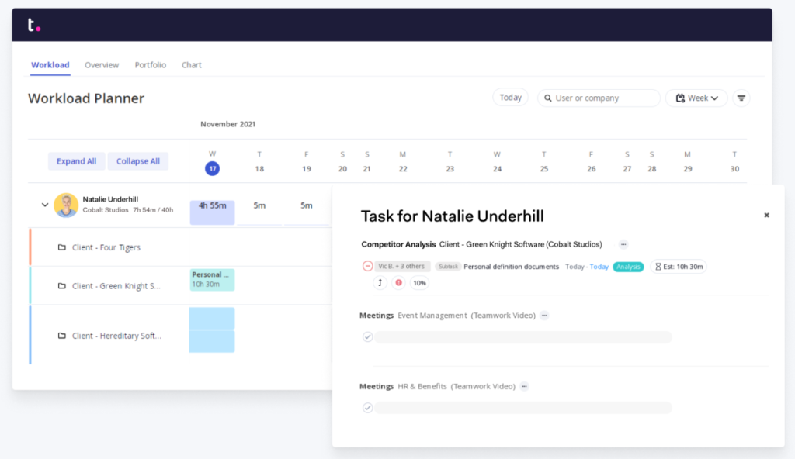Open the Week view dropdown
The width and height of the screenshot is (795, 459).
(x=696, y=98)
